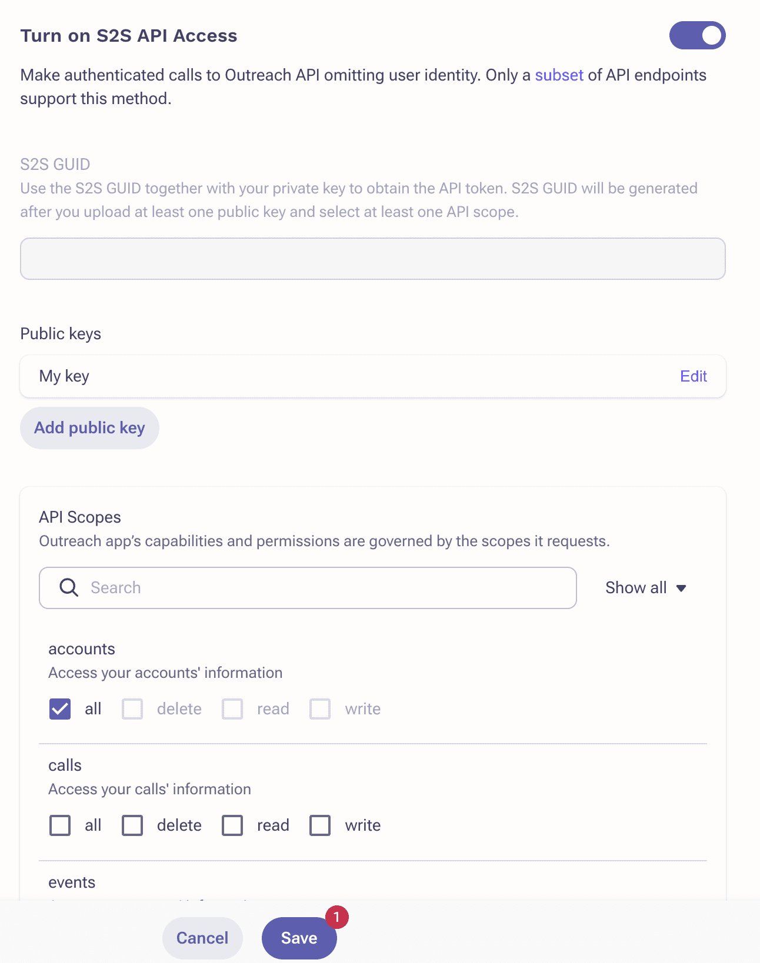Click the red notification badge on Save
Image resolution: width=760 pixels, height=963 pixels.
click(x=336, y=916)
